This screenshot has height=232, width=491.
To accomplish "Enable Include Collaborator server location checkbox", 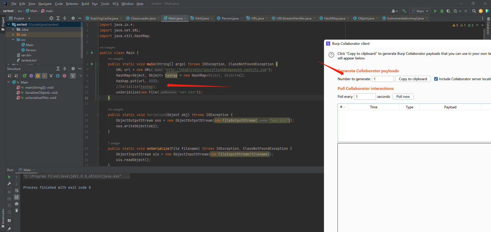I will click(436, 79).
